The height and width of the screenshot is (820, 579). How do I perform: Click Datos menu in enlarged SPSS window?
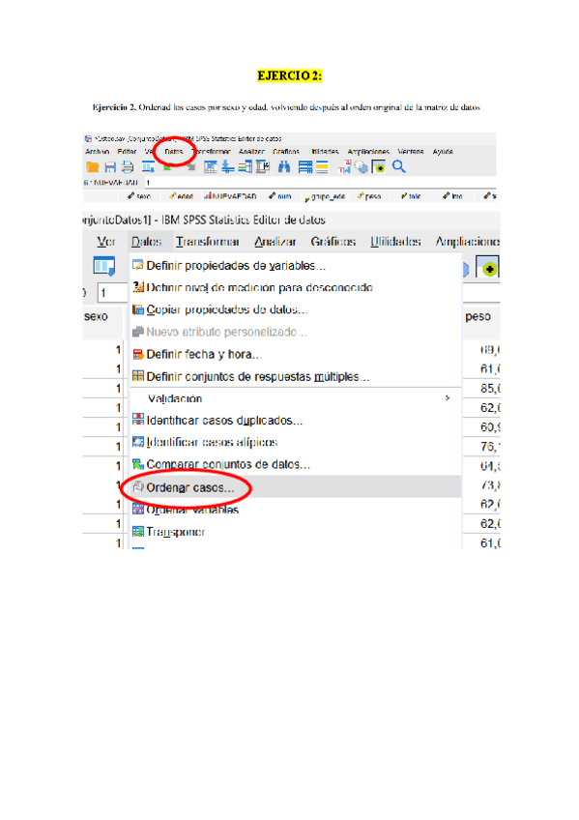(x=146, y=242)
